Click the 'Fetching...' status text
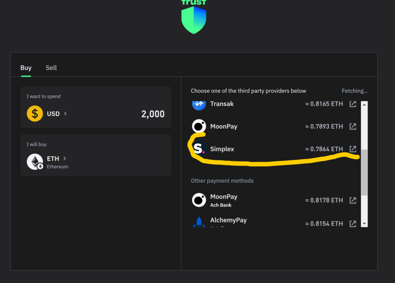The height and width of the screenshot is (283, 395). pos(355,91)
